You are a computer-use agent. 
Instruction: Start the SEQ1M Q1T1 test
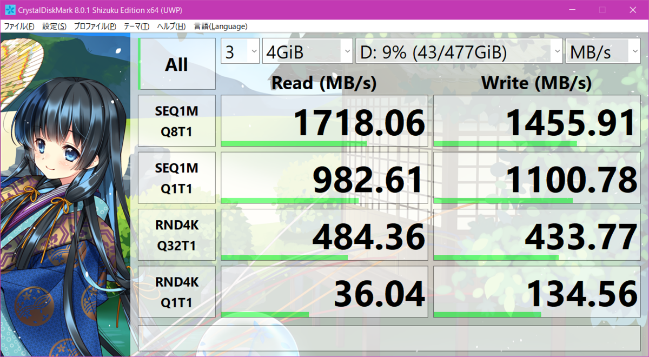(x=177, y=177)
